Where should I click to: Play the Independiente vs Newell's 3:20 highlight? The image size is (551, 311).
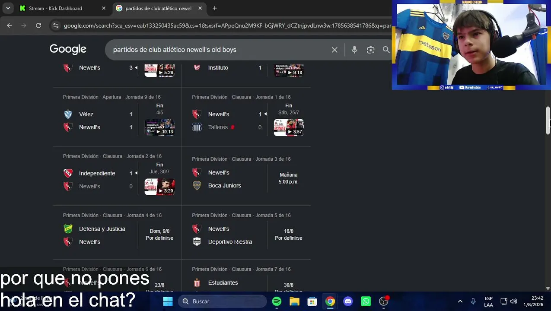click(x=159, y=187)
